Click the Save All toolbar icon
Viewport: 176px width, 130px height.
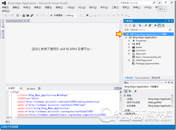tap(32, 15)
